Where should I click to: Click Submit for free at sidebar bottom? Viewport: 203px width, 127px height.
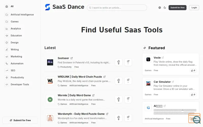(x=20, y=120)
